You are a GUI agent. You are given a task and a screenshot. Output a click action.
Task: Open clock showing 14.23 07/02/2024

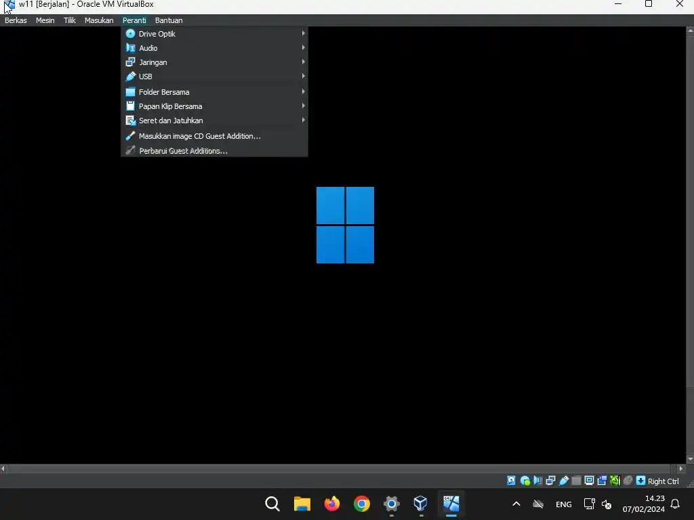point(644,504)
